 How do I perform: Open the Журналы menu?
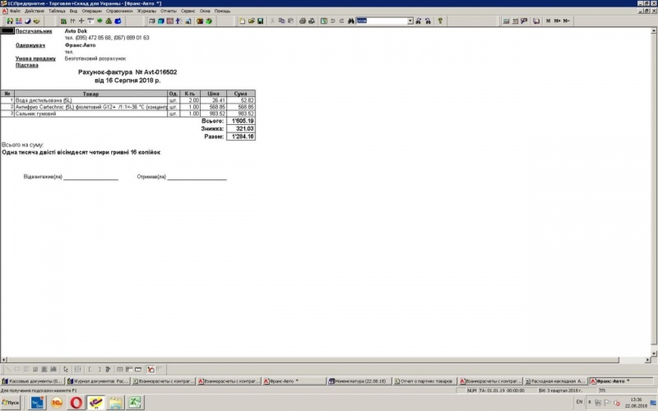pos(145,11)
